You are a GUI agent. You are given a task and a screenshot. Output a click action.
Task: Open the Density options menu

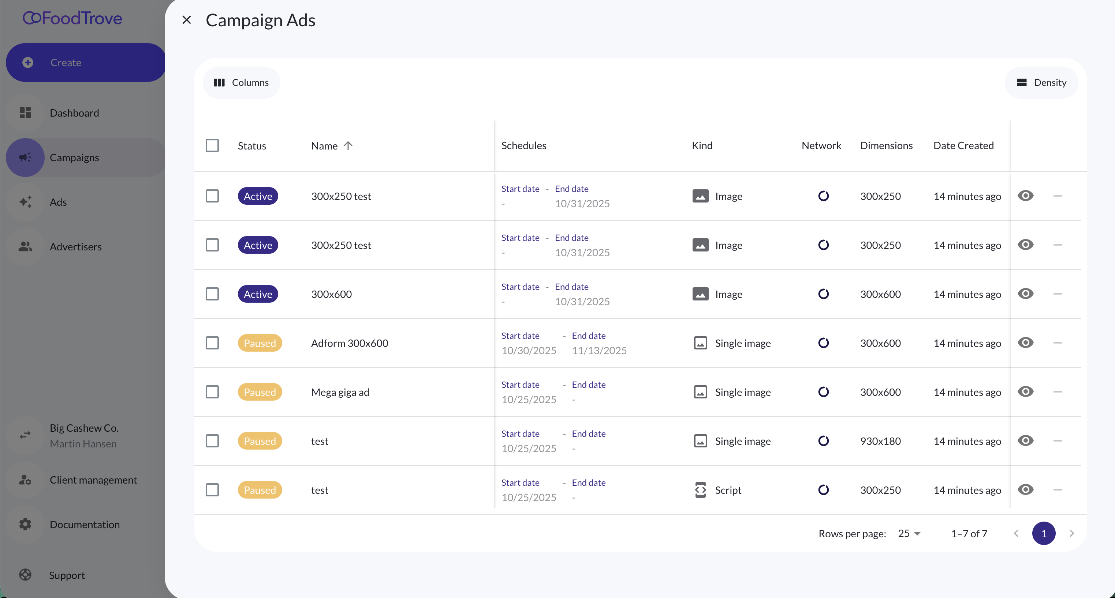pos(1041,83)
